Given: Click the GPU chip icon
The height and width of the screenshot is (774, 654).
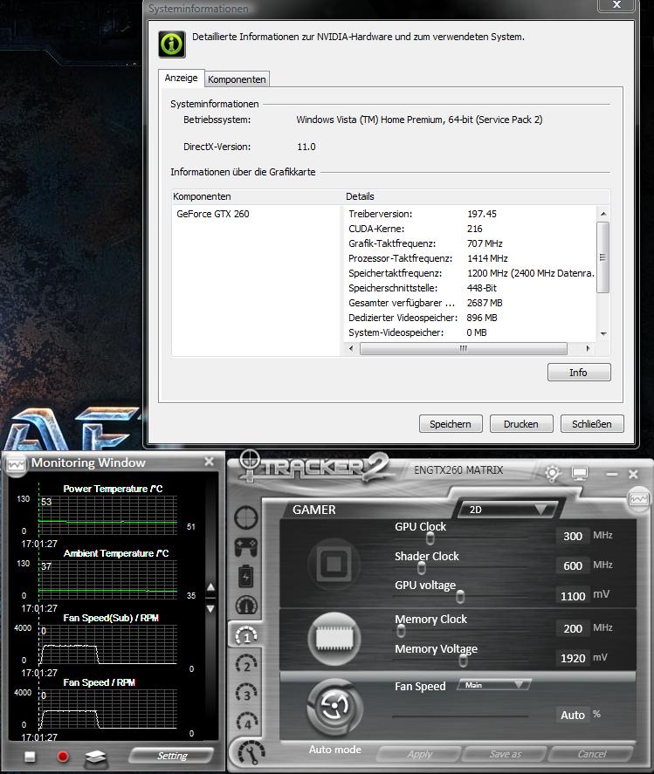Looking at the screenshot, I should [334, 563].
